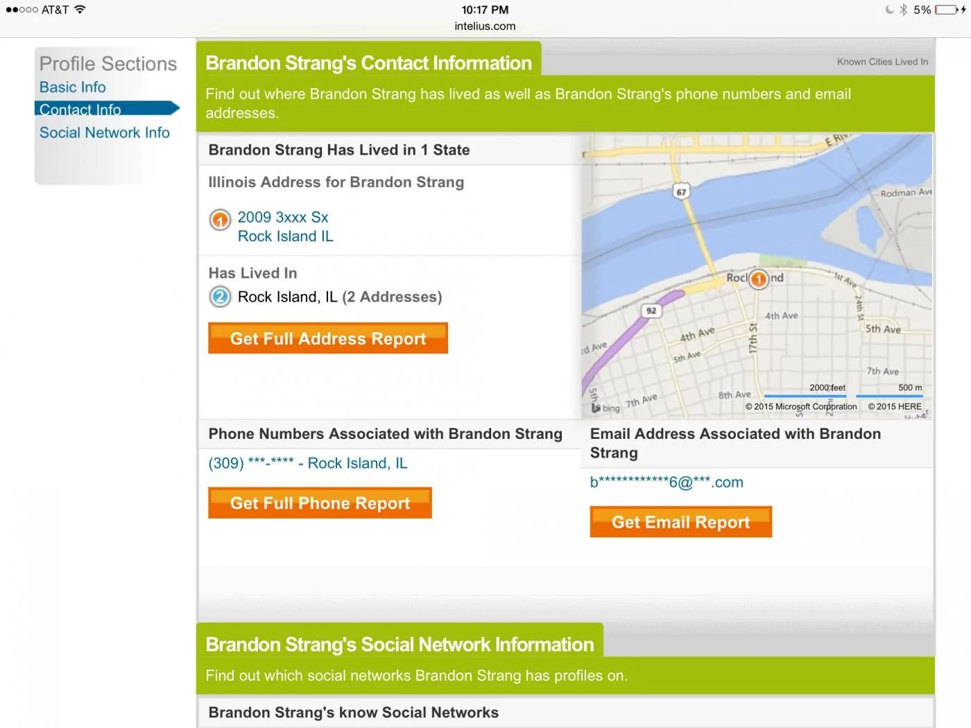This screenshot has height=728, width=971.
Task: Click the masked email address link
Action: tap(667, 483)
